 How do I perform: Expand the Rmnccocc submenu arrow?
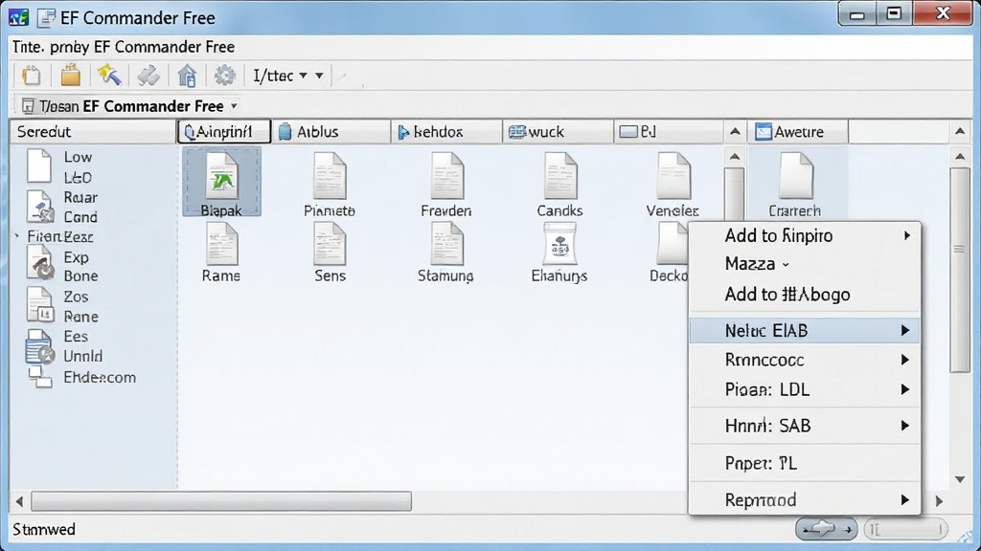[904, 360]
